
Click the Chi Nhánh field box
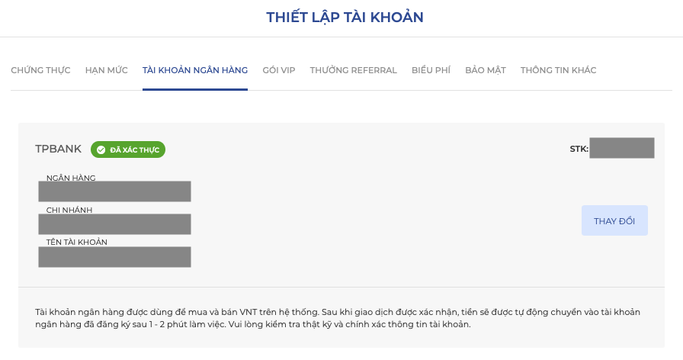tap(114, 224)
